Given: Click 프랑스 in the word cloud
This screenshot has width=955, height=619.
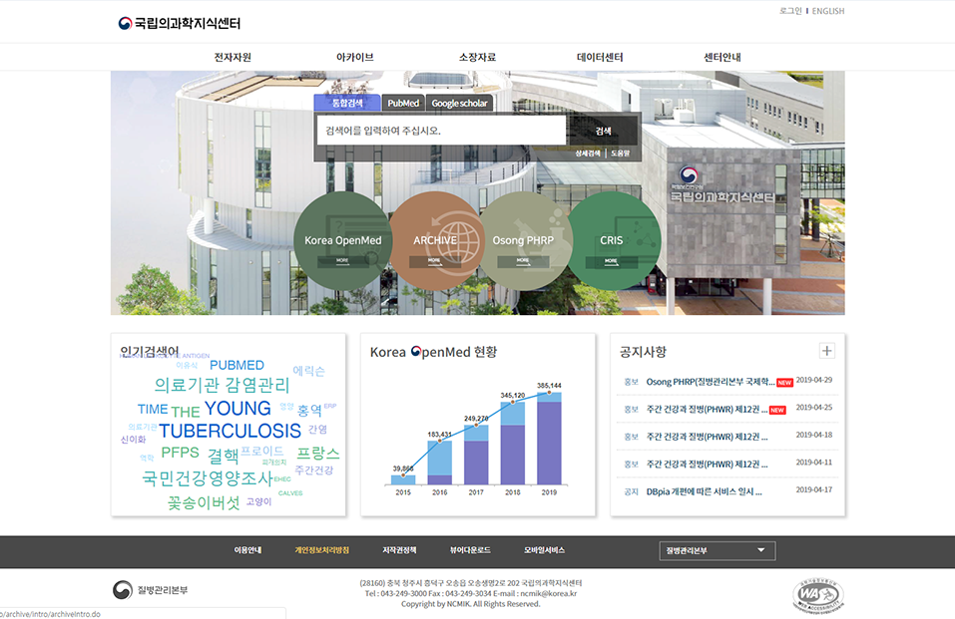Looking at the screenshot, I should [318, 454].
